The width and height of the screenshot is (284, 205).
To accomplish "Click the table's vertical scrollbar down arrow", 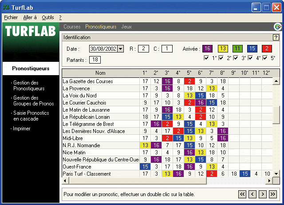I will [x=276, y=174].
